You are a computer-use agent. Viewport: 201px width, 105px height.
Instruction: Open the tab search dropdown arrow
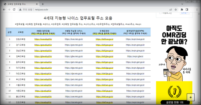tap(182, 4)
